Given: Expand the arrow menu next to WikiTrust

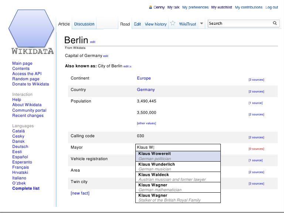Looking at the screenshot, I should tap(202, 24).
